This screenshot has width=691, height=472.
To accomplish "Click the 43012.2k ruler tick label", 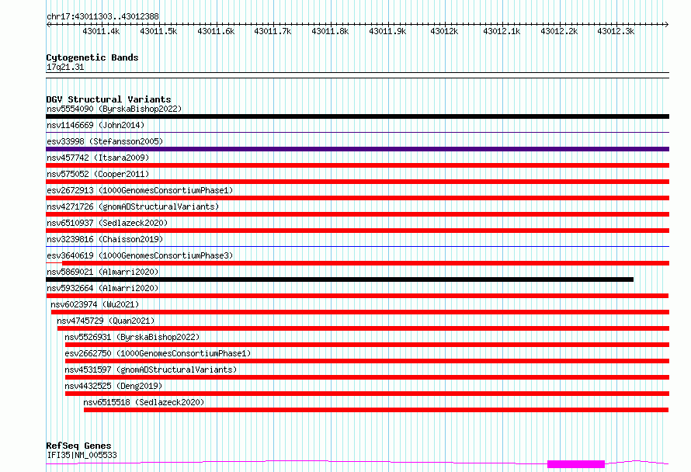I will pyautogui.click(x=559, y=32).
